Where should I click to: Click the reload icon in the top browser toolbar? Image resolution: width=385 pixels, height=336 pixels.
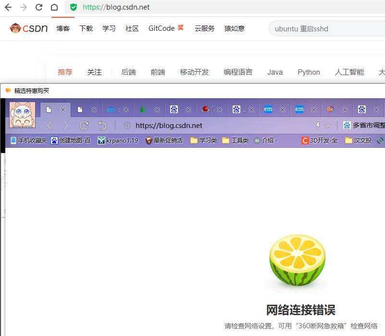[38, 7]
